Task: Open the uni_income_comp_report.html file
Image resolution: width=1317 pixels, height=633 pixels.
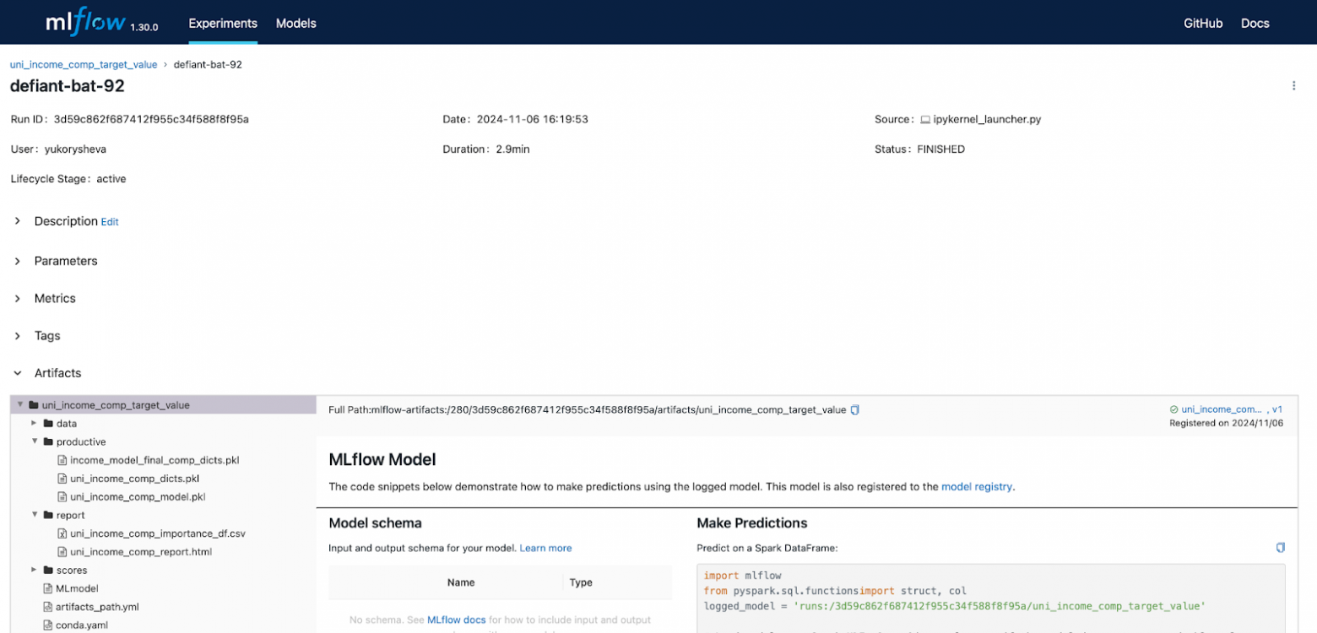Action: point(140,552)
